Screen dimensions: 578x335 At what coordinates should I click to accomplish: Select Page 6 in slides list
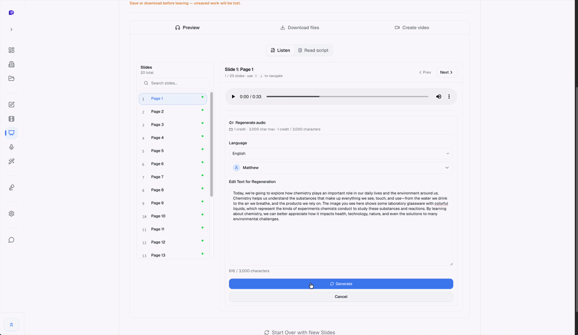click(172, 164)
